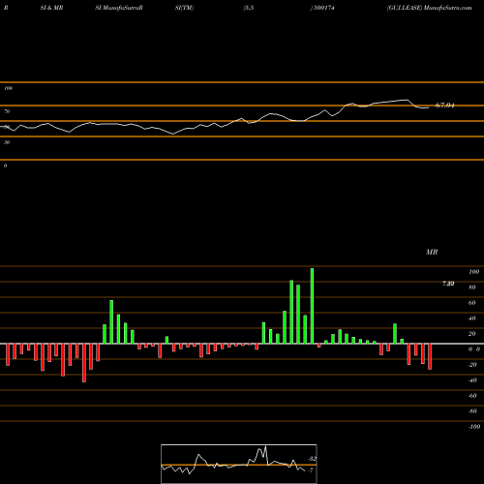484x484 pixels.
Task: Click the 30 level label on RSI axis
Action: (x=7, y=142)
